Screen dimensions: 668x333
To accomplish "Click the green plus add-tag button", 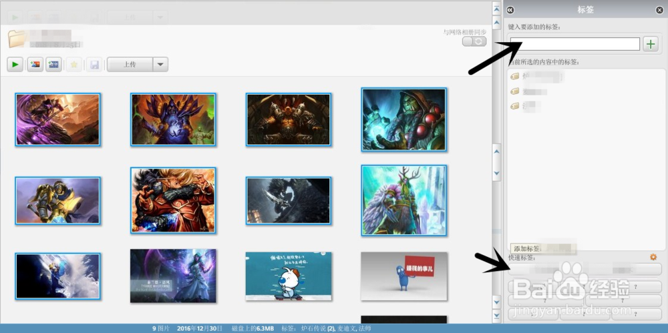I will coord(651,44).
